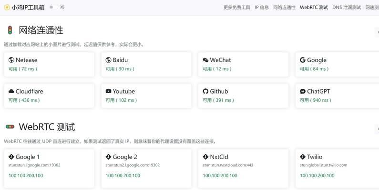
Task: Click the Youtube play icon
Action: pyautogui.click(x=108, y=91)
